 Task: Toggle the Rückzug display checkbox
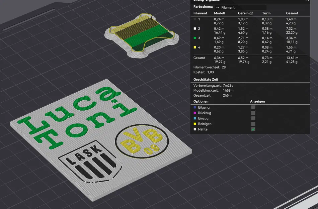pyautogui.click(x=253, y=113)
